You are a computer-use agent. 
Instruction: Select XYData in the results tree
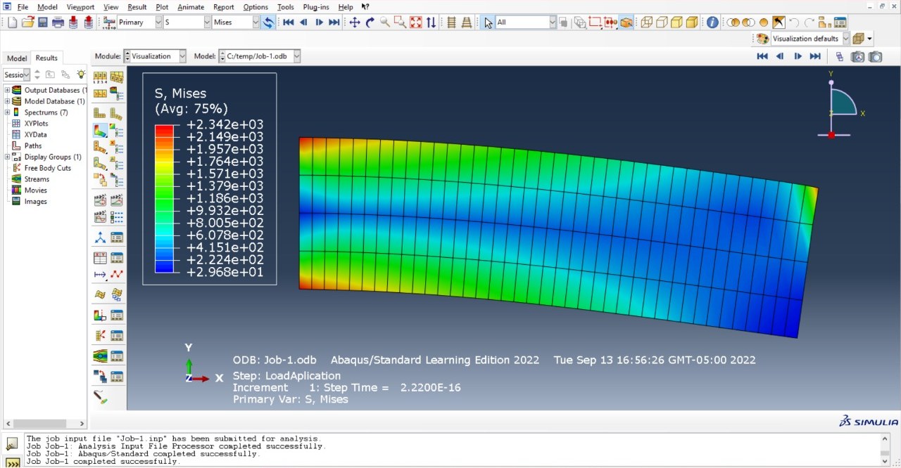pos(35,135)
